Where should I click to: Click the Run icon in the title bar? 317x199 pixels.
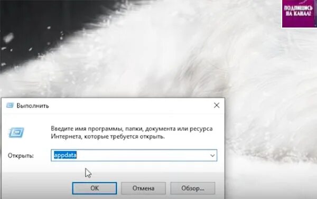[10, 105]
